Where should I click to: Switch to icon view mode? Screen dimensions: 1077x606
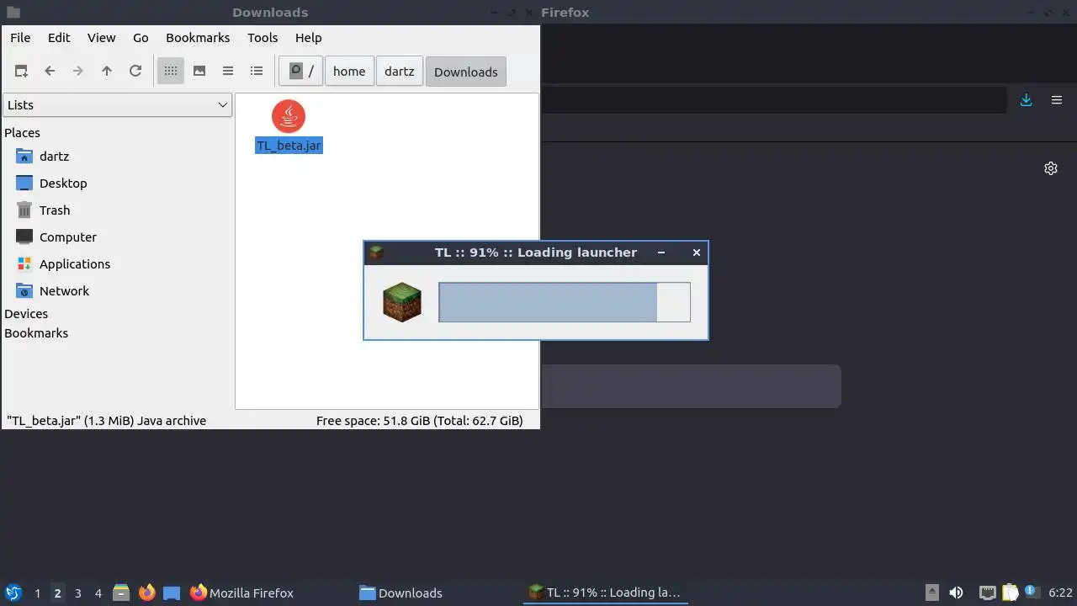[x=171, y=72]
